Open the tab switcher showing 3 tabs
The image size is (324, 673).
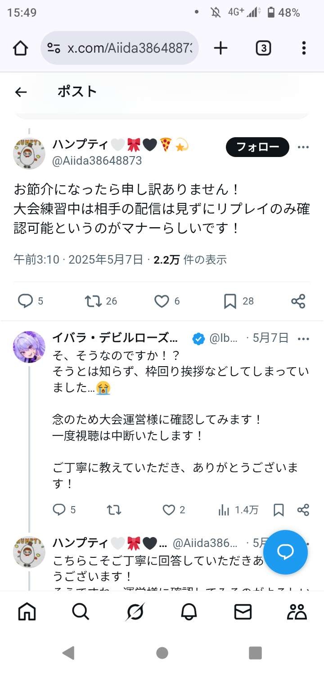point(263,48)
